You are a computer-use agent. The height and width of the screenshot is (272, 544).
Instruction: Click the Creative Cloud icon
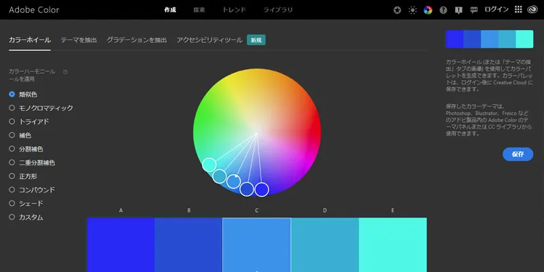click(533, 11)
